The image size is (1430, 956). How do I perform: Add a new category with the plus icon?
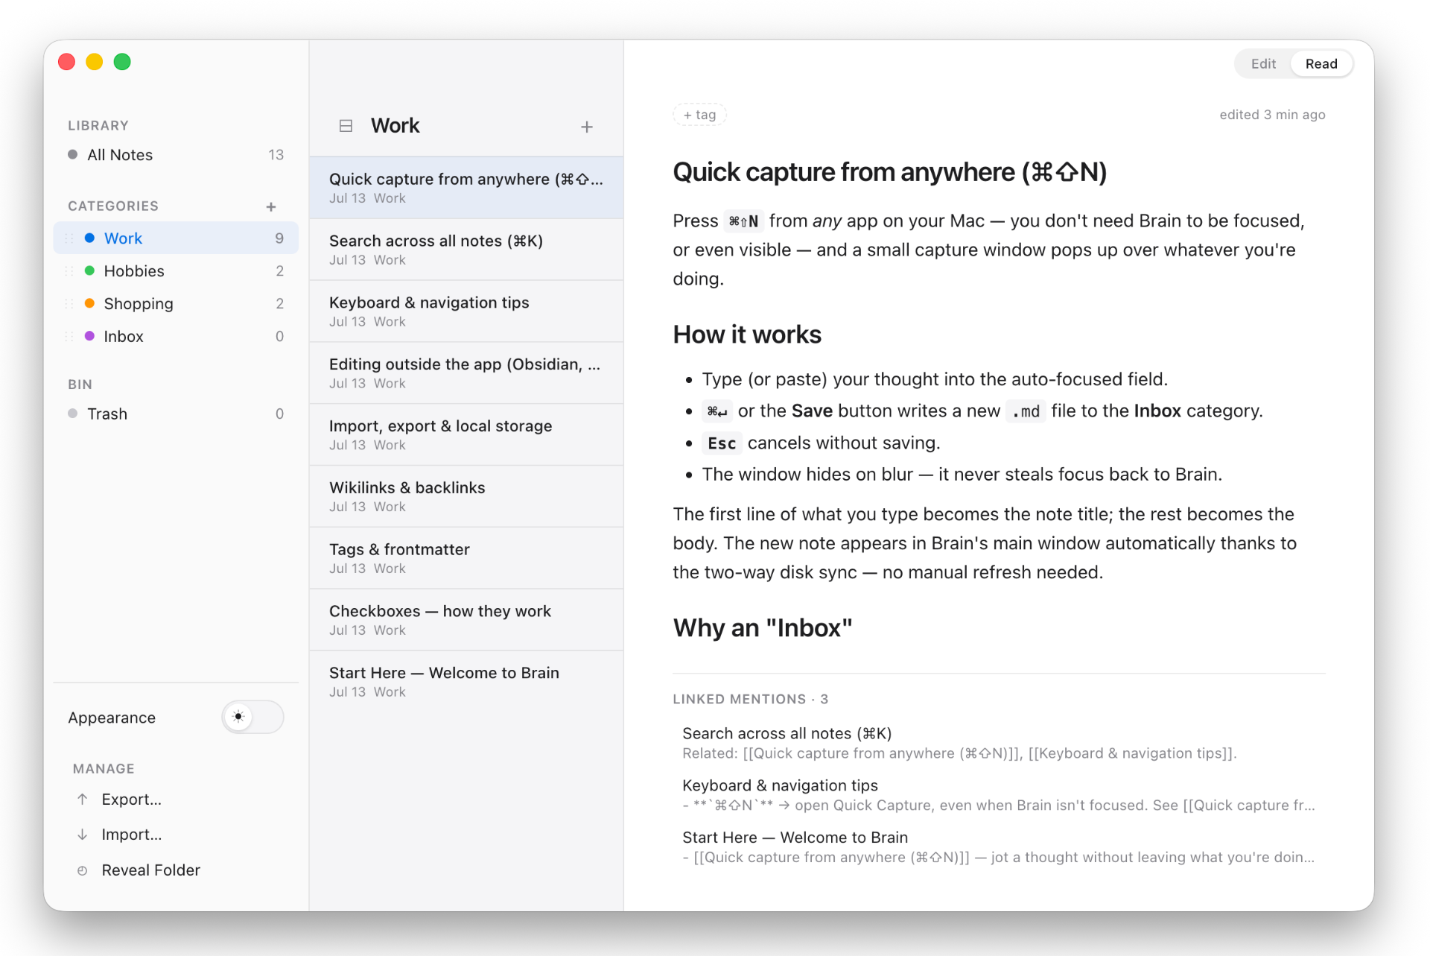click(271, 206)
